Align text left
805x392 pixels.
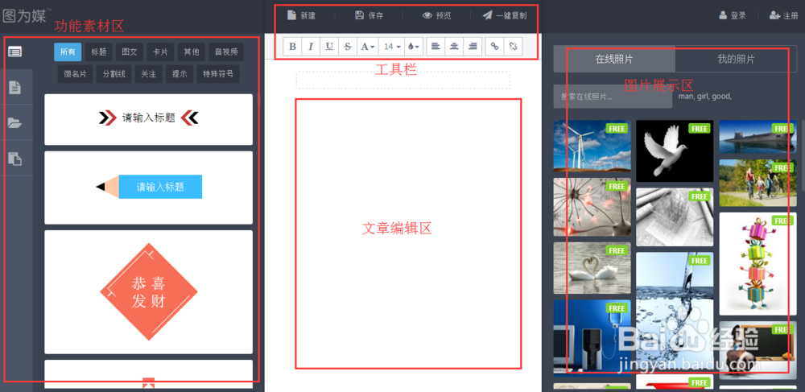point(436,46)
